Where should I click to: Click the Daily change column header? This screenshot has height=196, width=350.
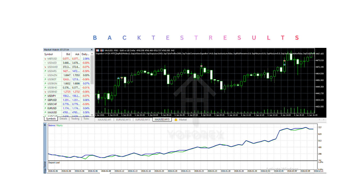pos(85,54)
